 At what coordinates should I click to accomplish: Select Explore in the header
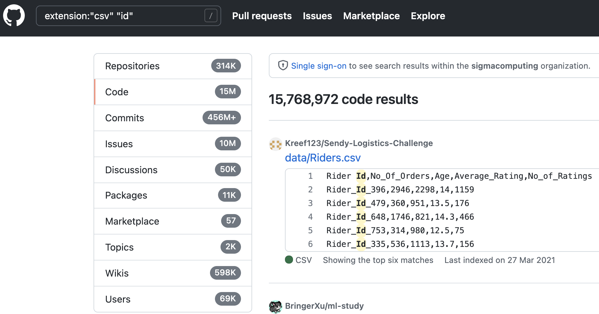pos(428,16)
